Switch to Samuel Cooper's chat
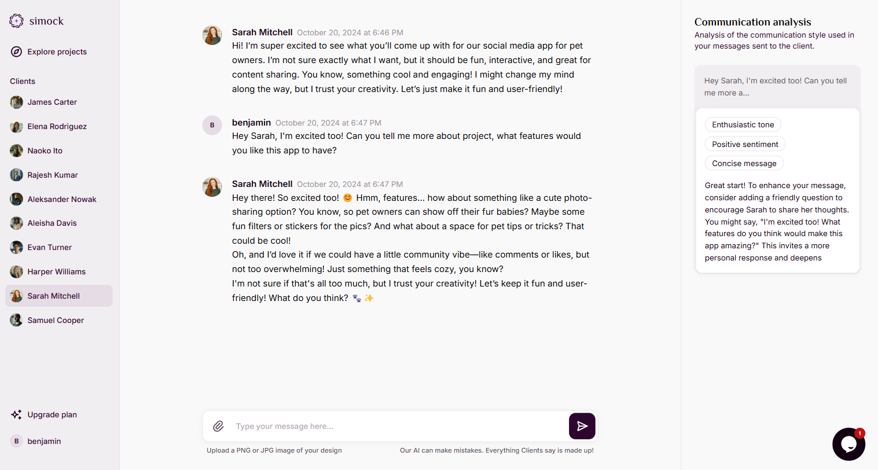The height and width of the screenshot is (470, 878). point(55,320)
